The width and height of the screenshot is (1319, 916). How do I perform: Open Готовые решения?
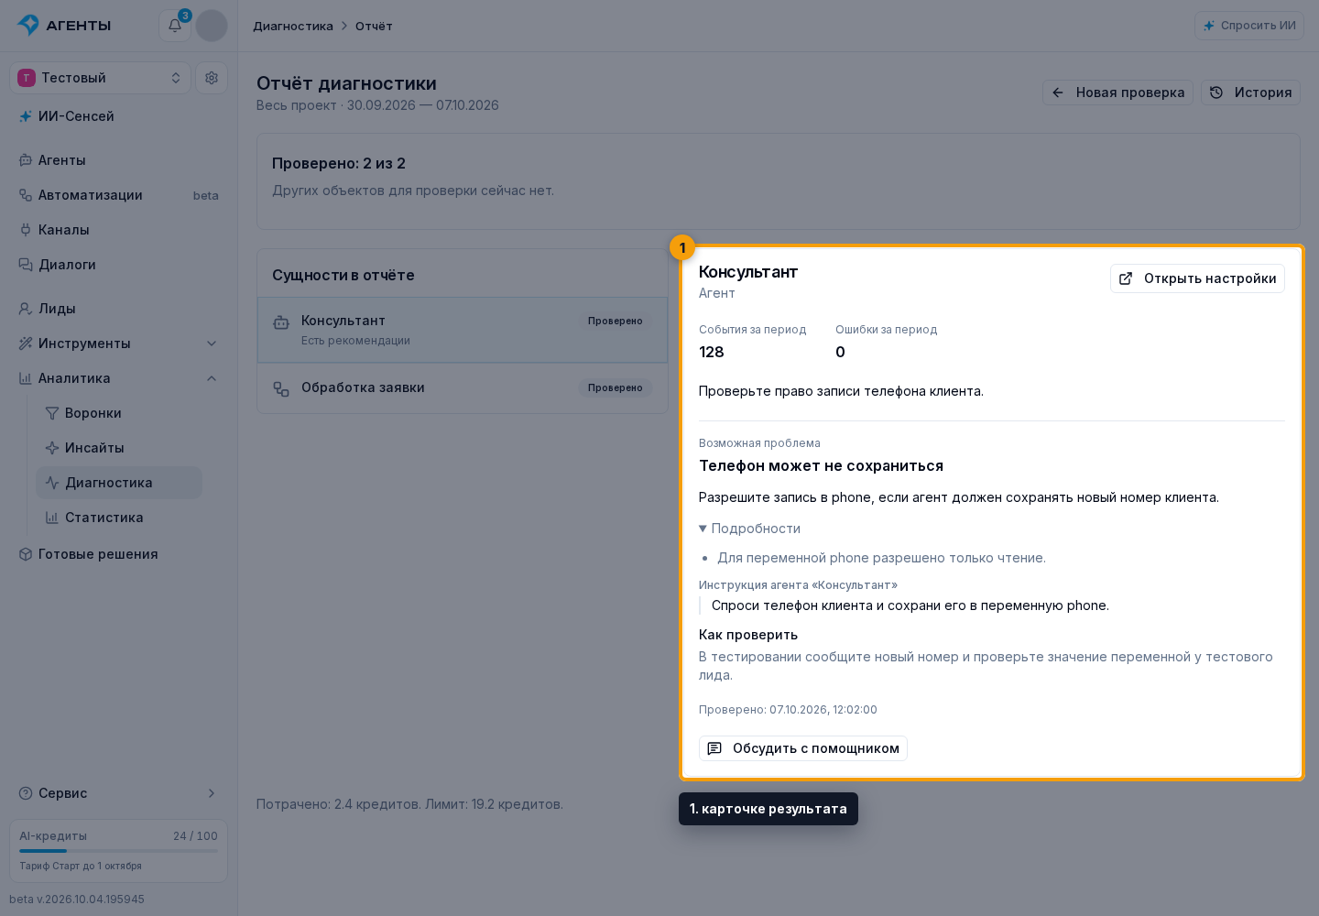(118, 554)
